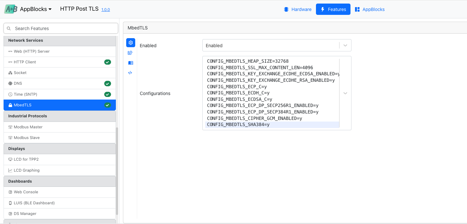Switch to the Features tab

pos(333,9)
